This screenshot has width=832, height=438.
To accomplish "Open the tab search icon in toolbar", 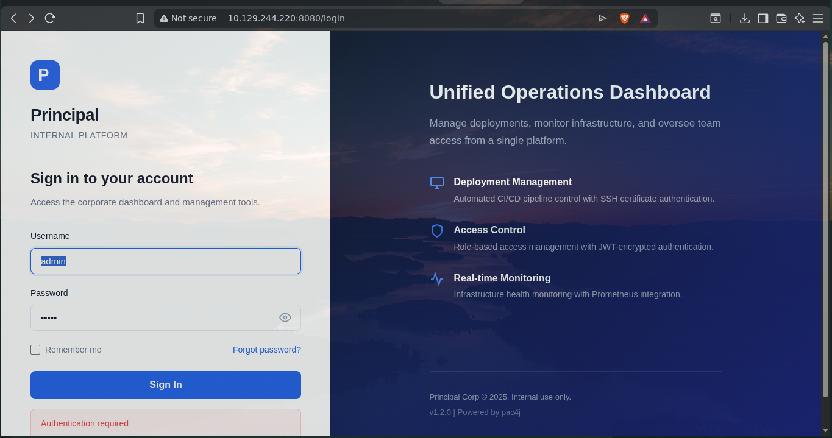I will coord(716,18).
